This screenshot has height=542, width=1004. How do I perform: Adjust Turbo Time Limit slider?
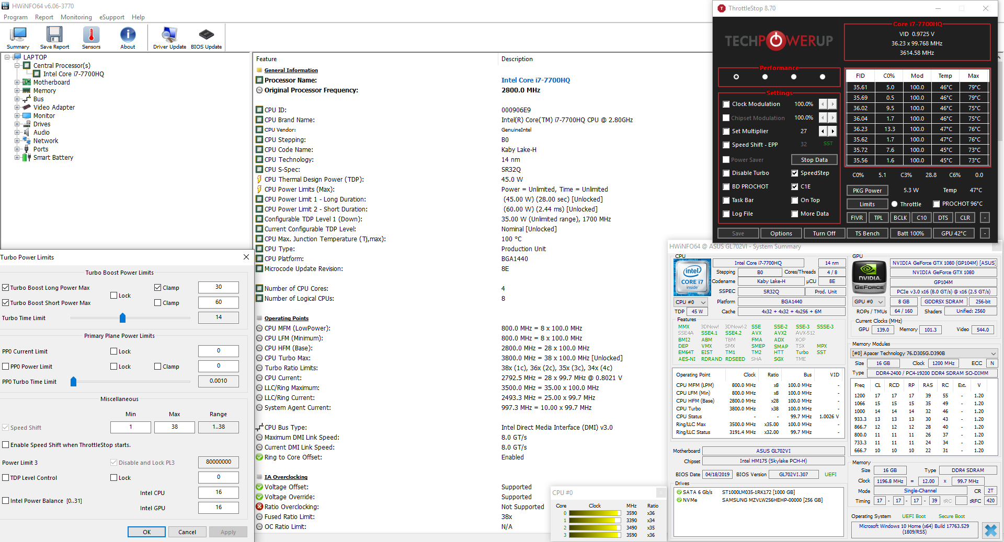pyautogui.click(x=123, y=318)
